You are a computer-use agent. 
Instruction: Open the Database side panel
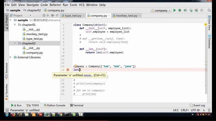[209, 42]
